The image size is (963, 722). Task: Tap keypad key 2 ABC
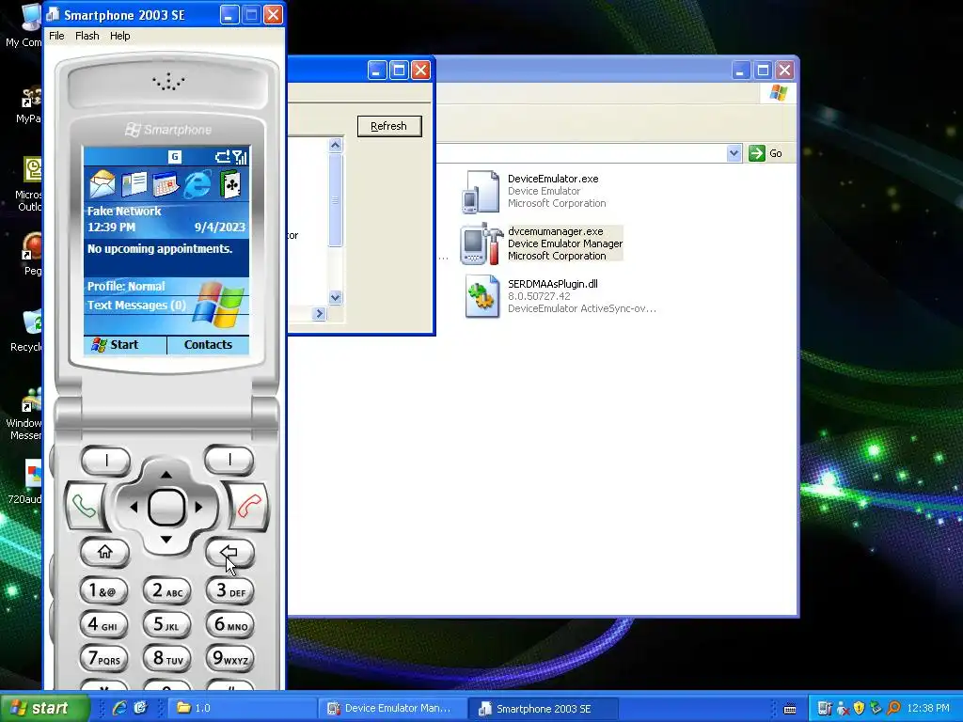167,590
